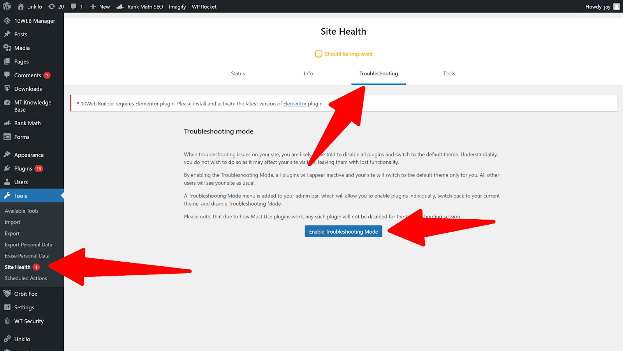This screenshot has width=623, height=351.
Task: Click the Plugins plug icon
Action: coord(7,168)
